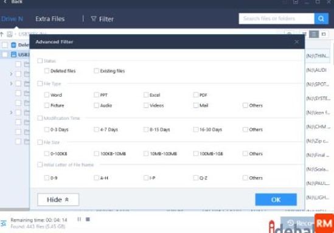Click the Filter funnel icon
The image size is (334, 233).
(x=94, y=19)
